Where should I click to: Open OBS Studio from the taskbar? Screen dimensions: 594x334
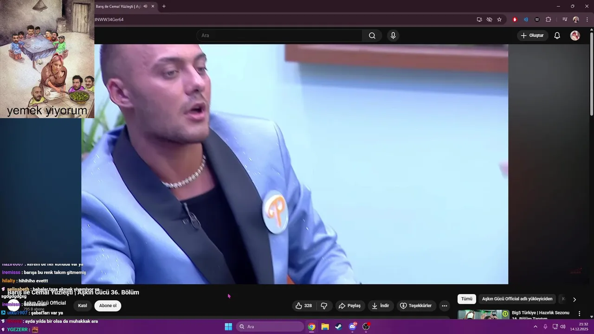(x=366, y=327)
